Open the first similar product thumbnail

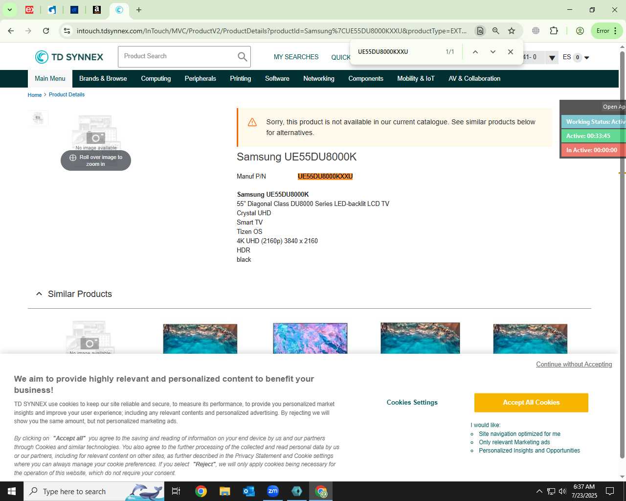90,338
